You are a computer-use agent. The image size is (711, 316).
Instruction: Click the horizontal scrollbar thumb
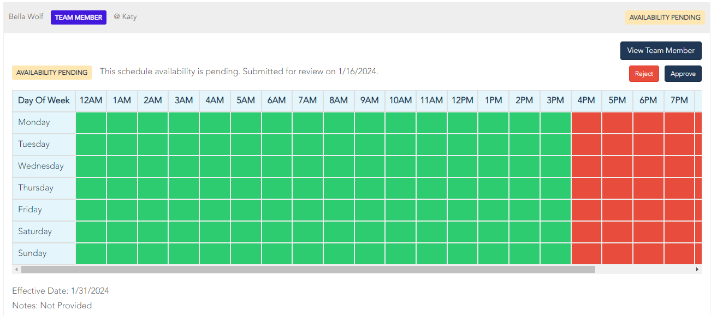[x=308, y=270]
